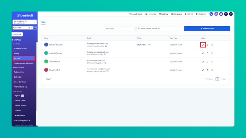Select My Staff in sidebar
This screenshot has width=246, height=138.
point(24,58)
